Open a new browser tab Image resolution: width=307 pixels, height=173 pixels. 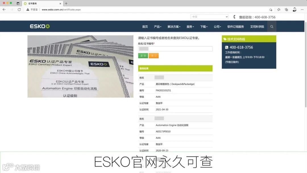(x=66, y=3)
